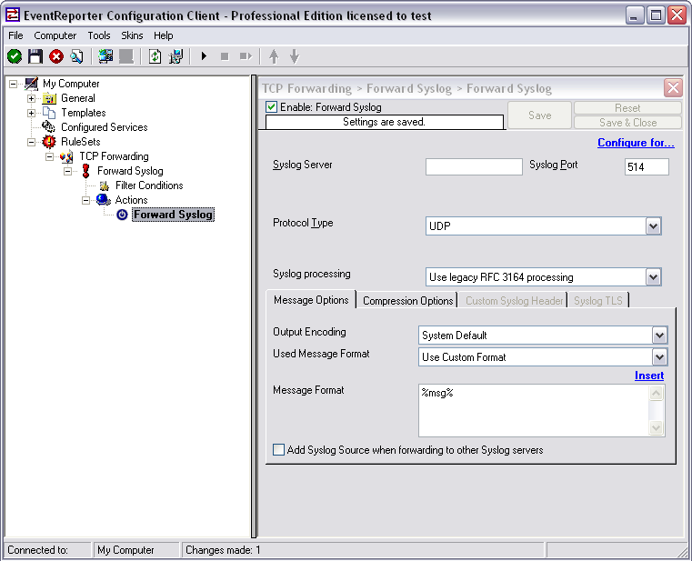Click the greyed-out monitor toolbar icon
The width and height of the screenshot is (692, 561).
(x=126, y=56)
